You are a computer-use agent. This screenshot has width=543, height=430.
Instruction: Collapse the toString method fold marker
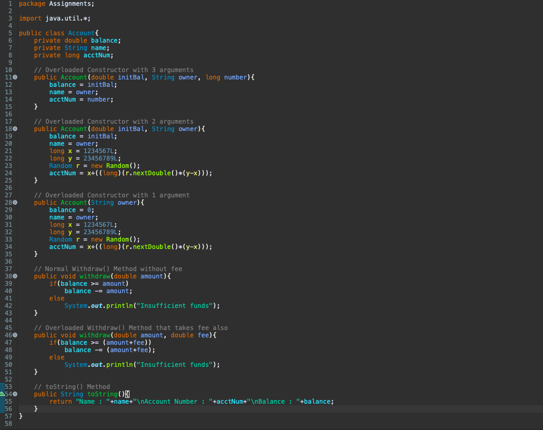[15, 394]
